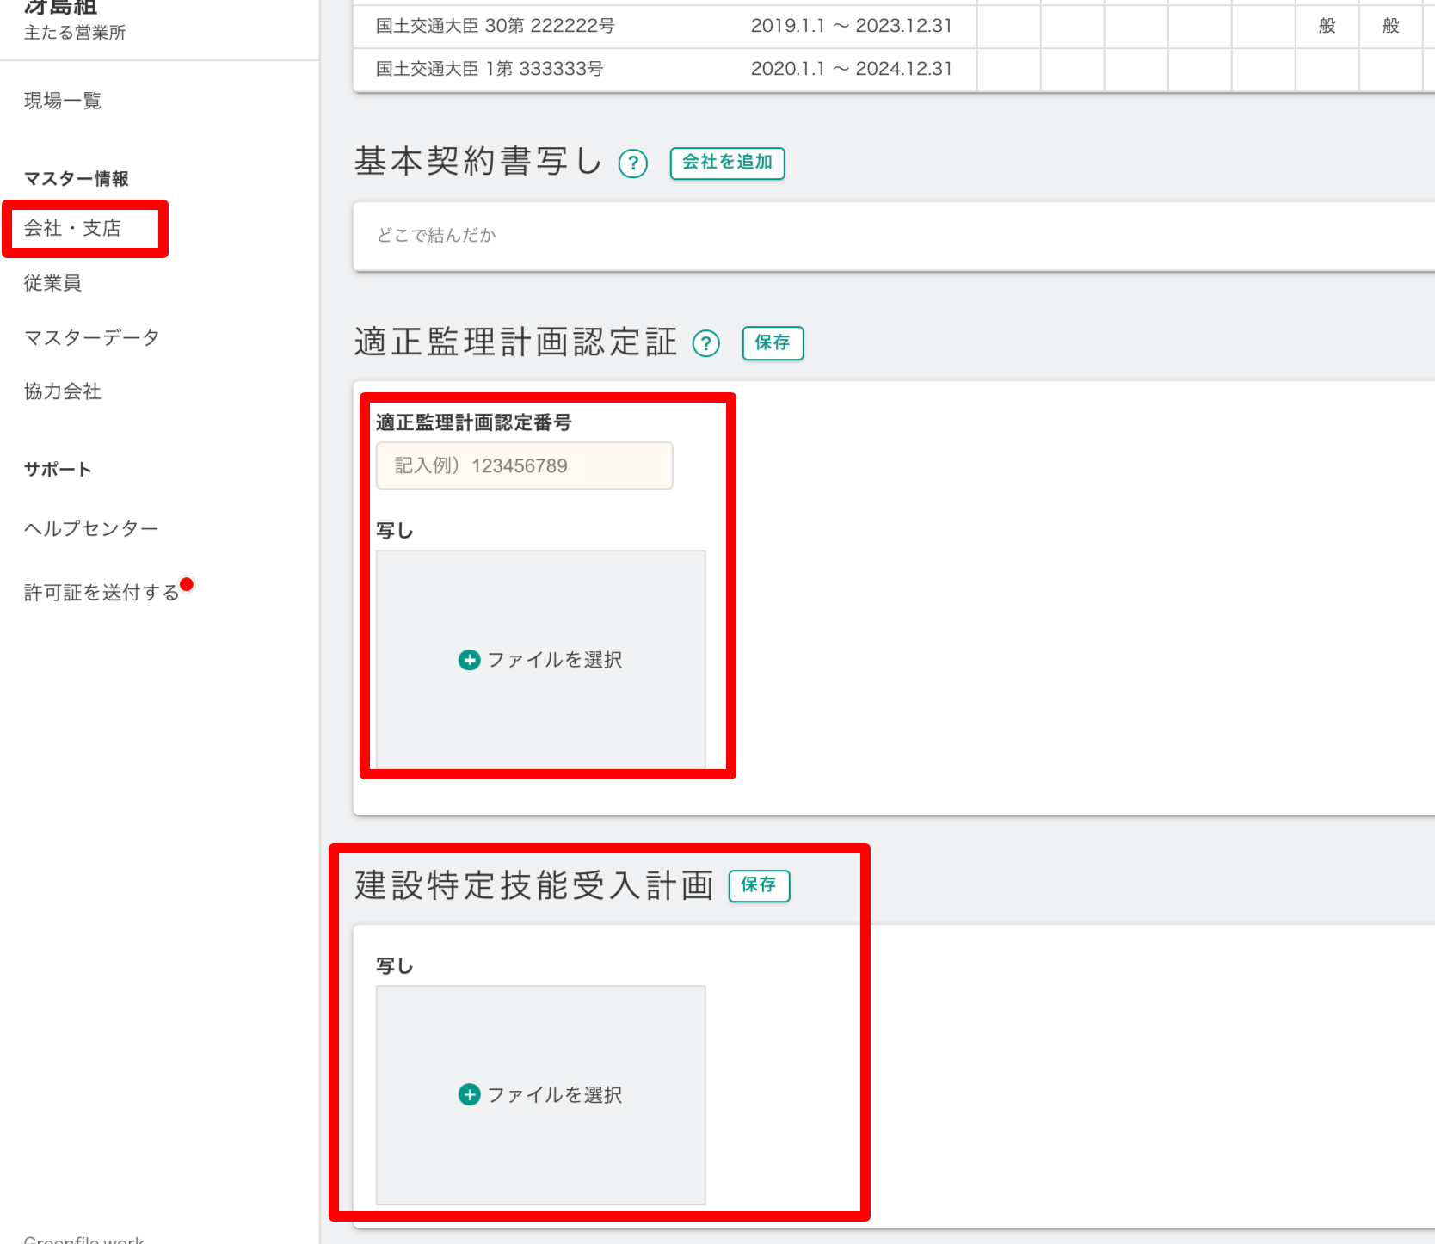Open マスターデータ in sidebar

click(92, 337)
